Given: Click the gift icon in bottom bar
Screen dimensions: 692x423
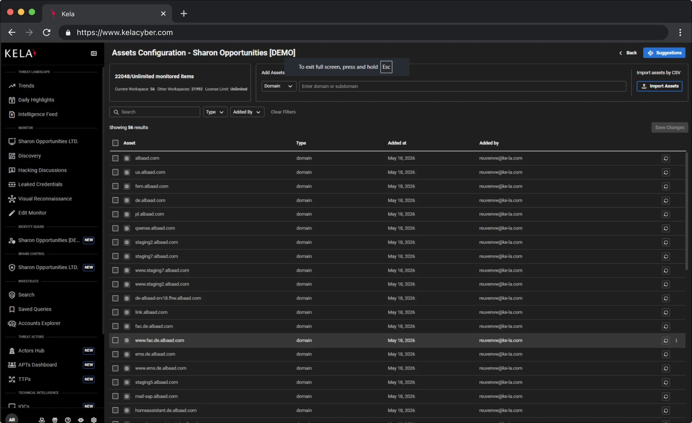Looking at the screenshot, I should coord(55,420).
